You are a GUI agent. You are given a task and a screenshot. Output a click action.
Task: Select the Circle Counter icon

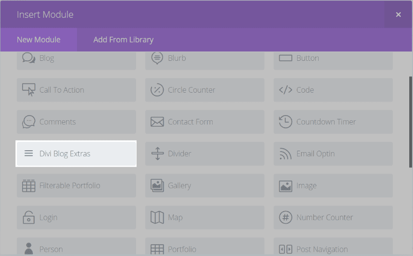coord(157,90)
